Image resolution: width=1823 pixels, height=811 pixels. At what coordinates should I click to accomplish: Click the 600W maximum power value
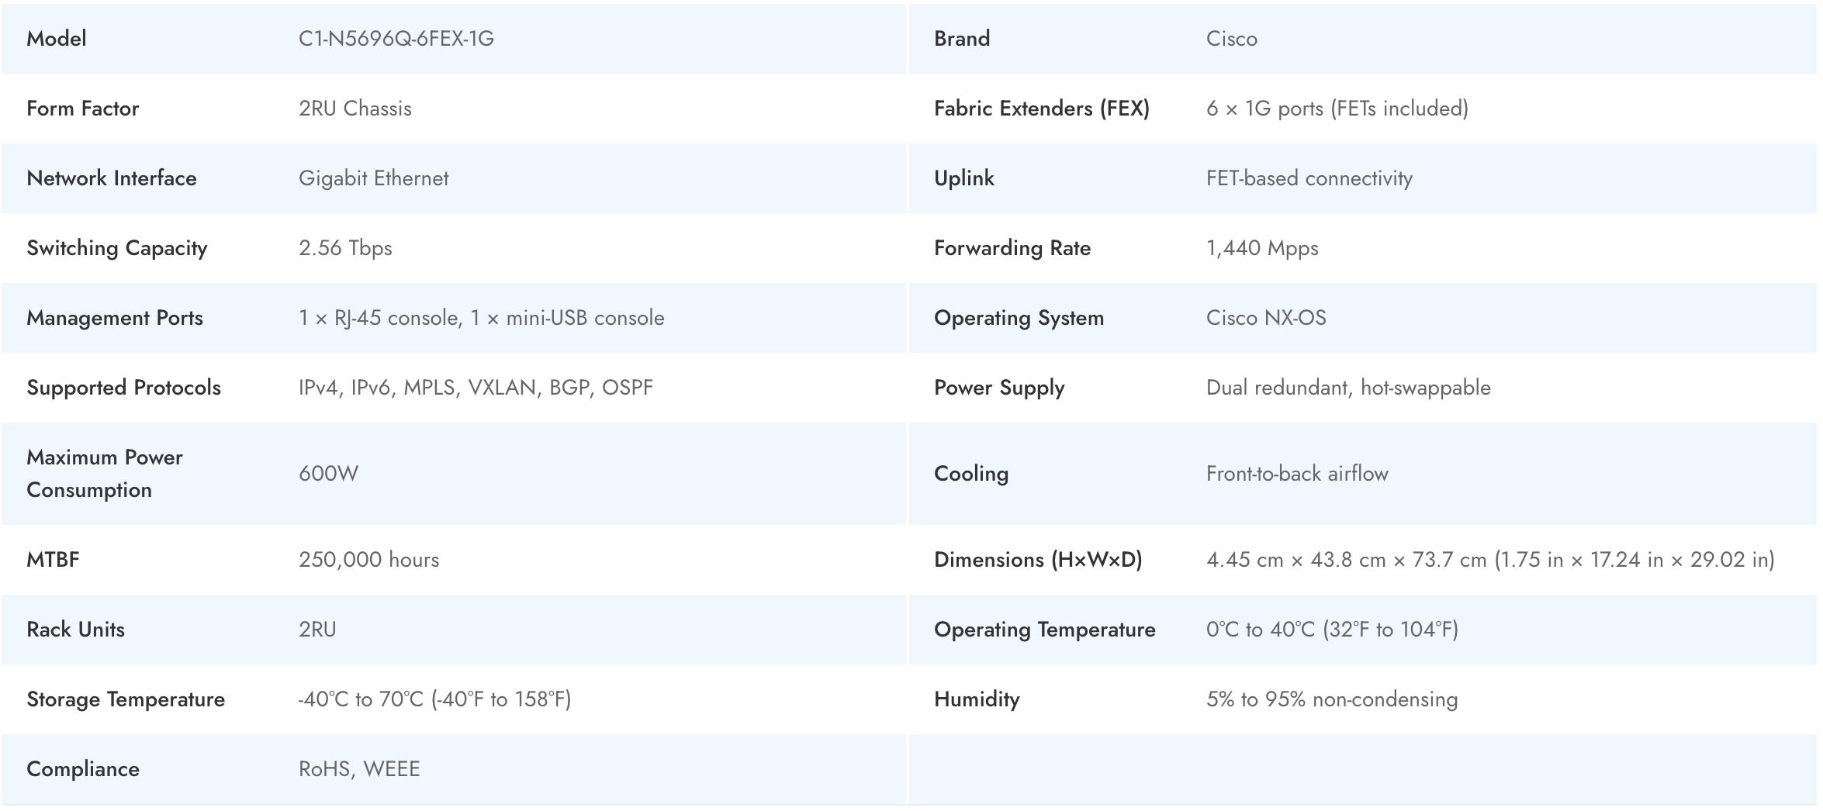point(328,474)
